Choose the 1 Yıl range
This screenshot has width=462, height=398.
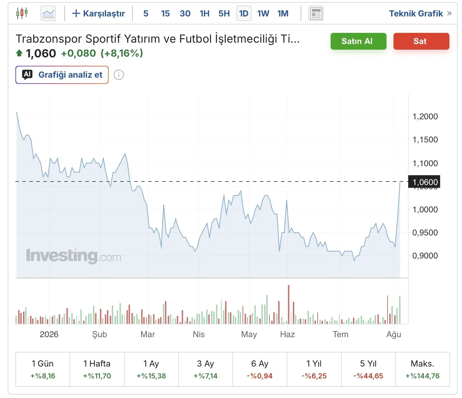coord(314,369)
